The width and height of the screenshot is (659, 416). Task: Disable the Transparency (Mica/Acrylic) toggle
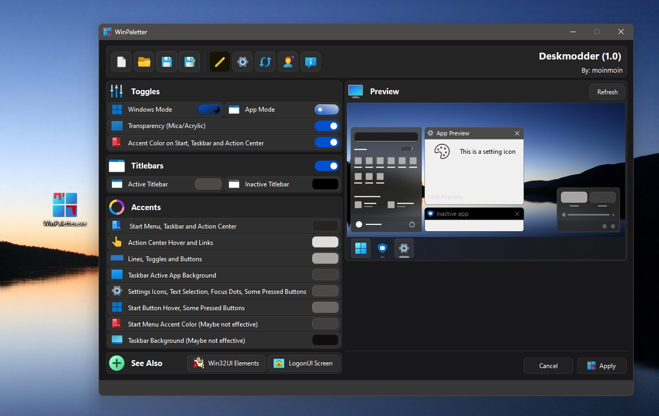[x=327, y=126]
